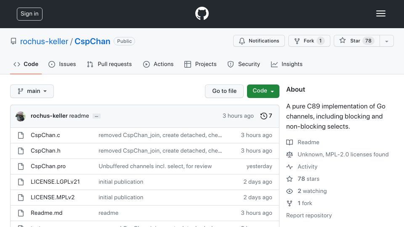Click the repository book icon beside rochus-keller

click(13, 41)
